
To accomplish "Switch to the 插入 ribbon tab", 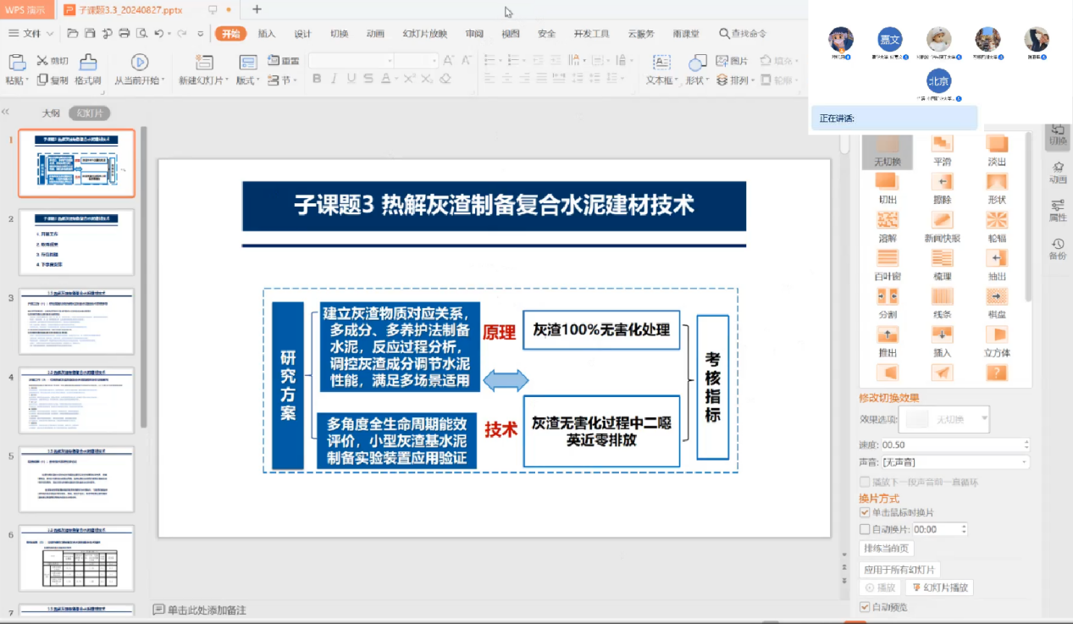I will coord(267,34).
